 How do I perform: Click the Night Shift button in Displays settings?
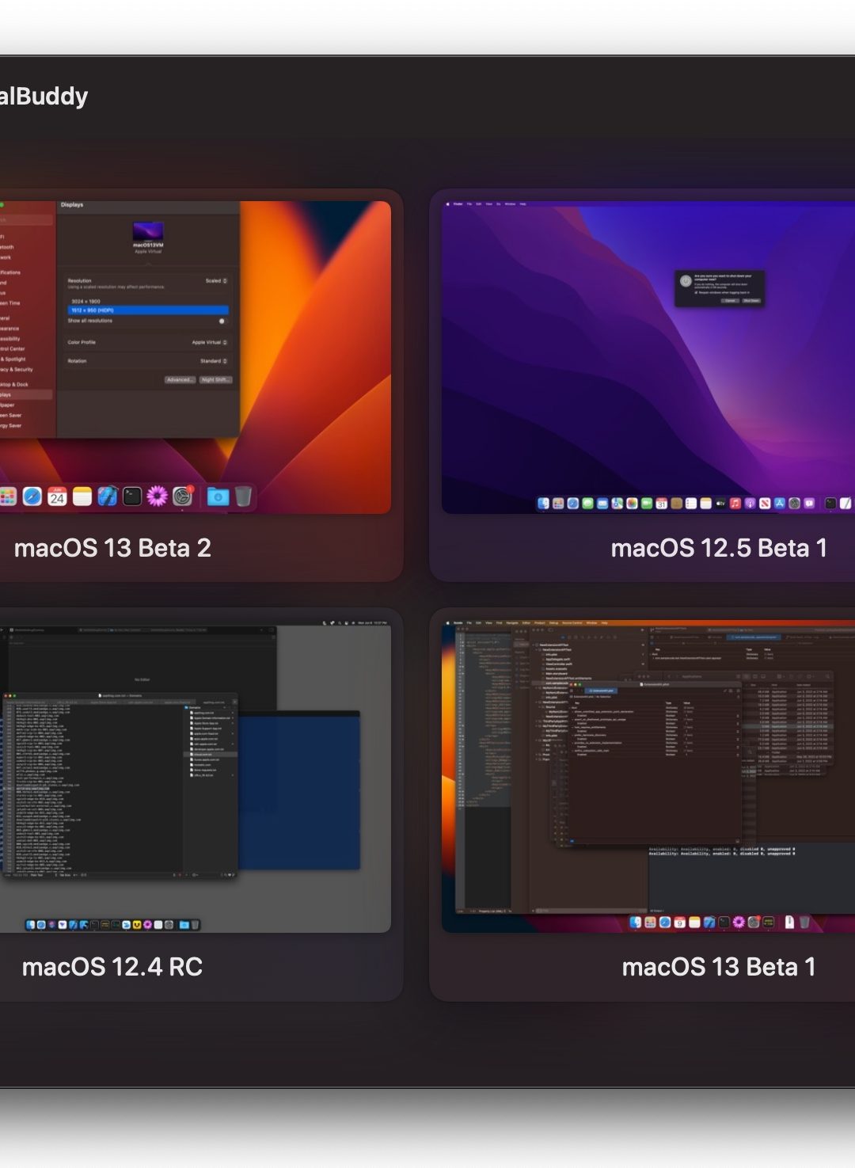215,379
